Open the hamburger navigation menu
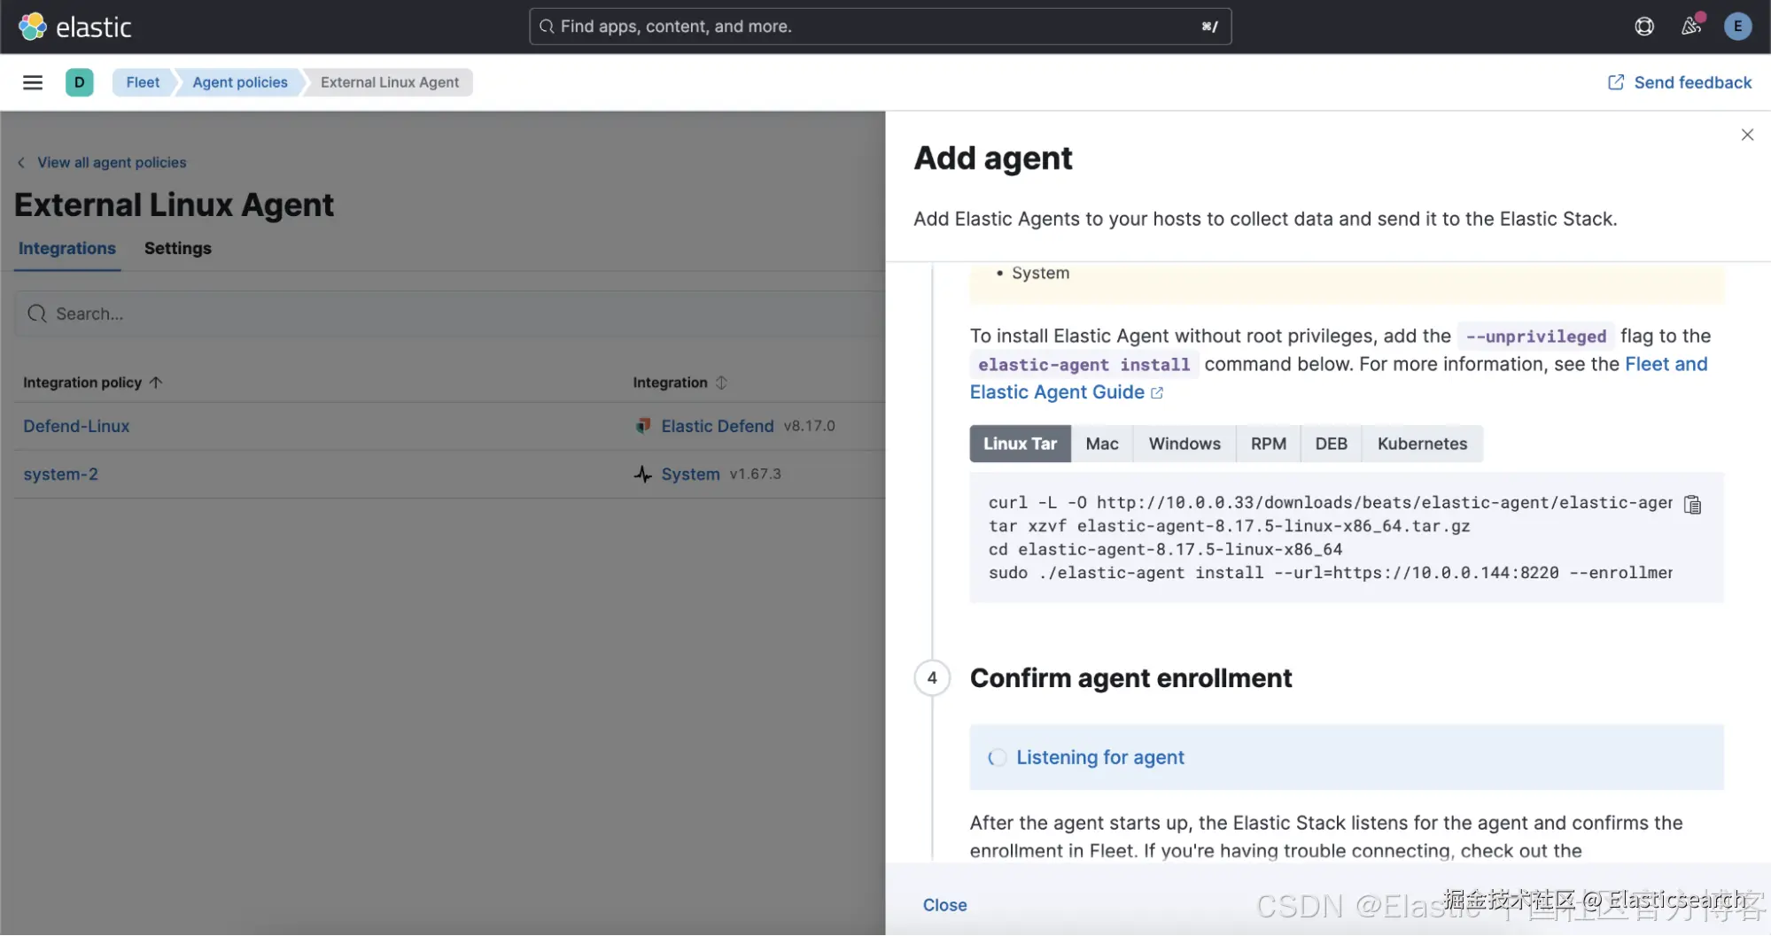 [33, 82]
